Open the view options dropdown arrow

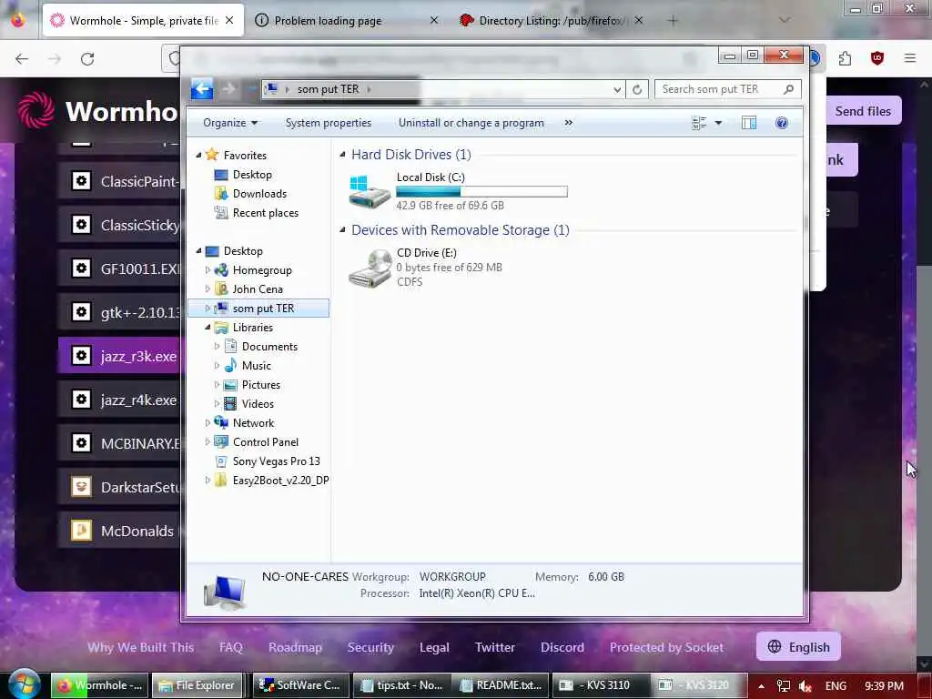click(718, 123)
